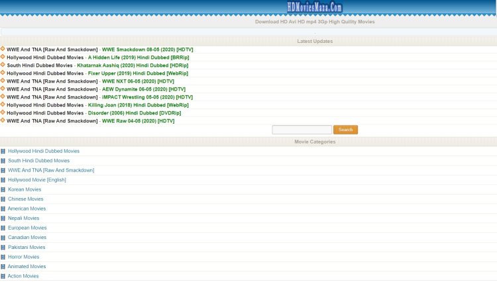Image resolution: width=497 pixels, height=282 pixels.
Task: Go to Nepali Movies category
Action: [x=23, y=218]
